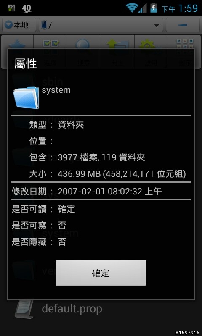Screen dimensions: 202x336
Task: Open the 本地 location dropdown
Action: [x=19, y=25]
